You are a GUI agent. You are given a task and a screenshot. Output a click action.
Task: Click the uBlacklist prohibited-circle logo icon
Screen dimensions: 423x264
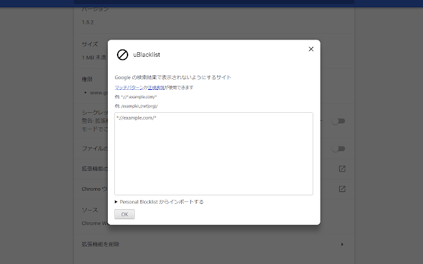[122, 55]
